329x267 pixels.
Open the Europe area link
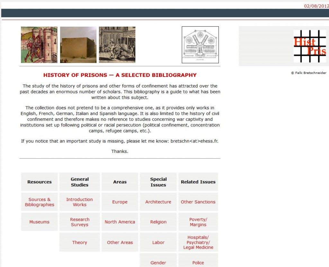(120, 202)
